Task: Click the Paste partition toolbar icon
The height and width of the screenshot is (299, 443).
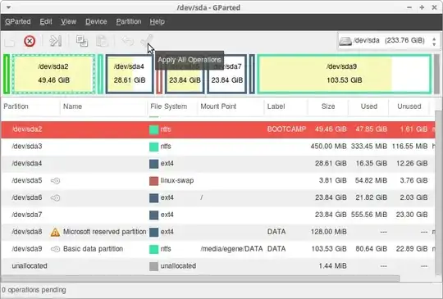Action: [x=102, y=41]
